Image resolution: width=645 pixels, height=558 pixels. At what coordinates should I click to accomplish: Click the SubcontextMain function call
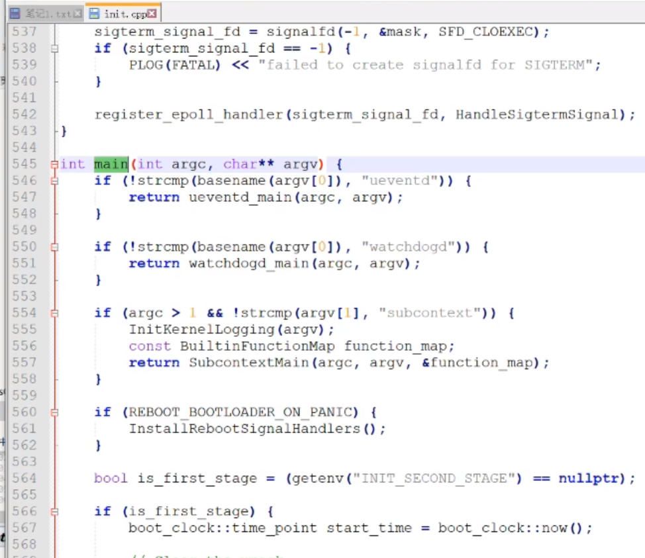(x=249, y=363)
